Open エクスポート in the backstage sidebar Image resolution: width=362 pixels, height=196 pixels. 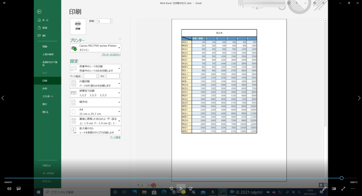[48, 96]
